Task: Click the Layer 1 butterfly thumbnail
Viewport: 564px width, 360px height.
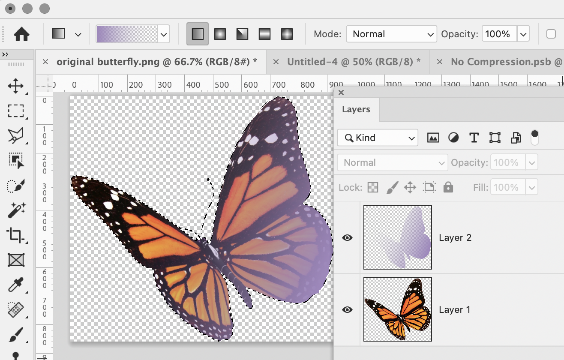Action: (x=397, y=309)
